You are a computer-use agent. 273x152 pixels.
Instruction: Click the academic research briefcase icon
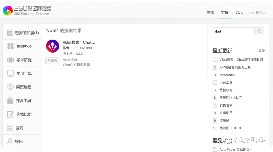point(10,60)
